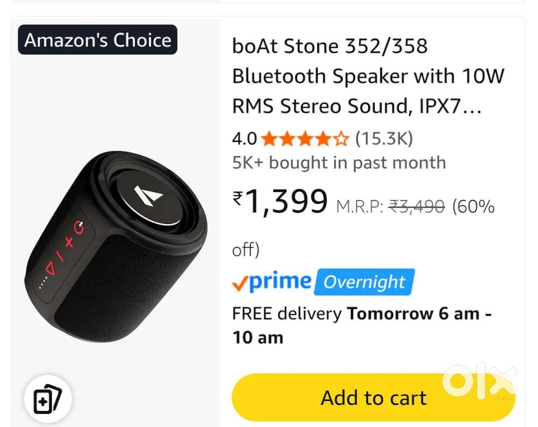Viewport: 538px width, 427px height.
Task: Click the red plus symbol on speaker
Action: [69, 242]
